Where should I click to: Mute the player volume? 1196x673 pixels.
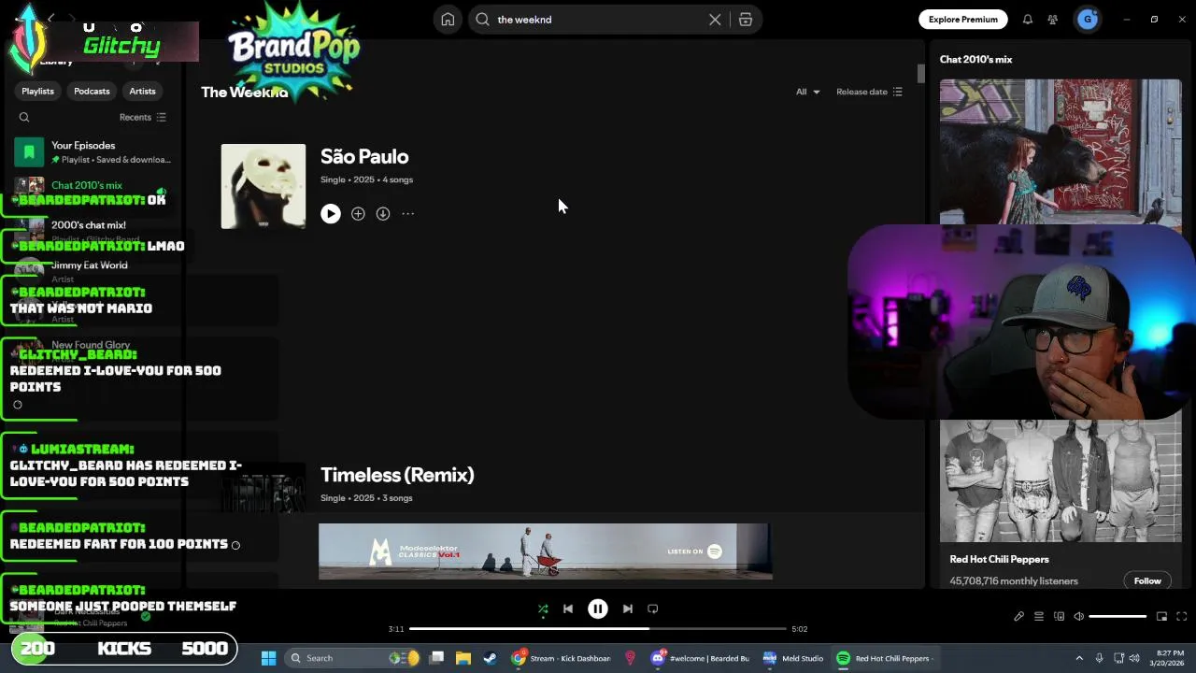pos(1078,617)
